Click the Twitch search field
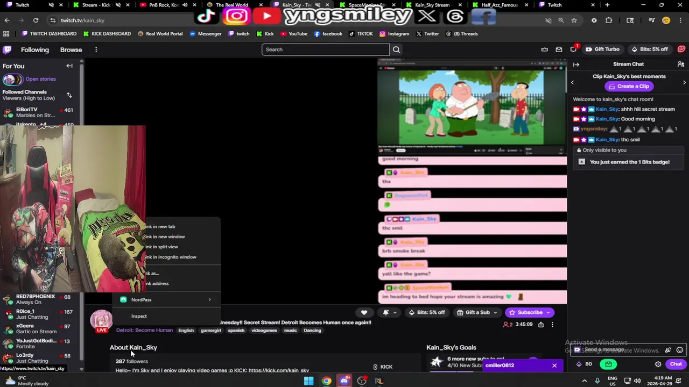Screen dimensions: 689x387 click(326, 49)
